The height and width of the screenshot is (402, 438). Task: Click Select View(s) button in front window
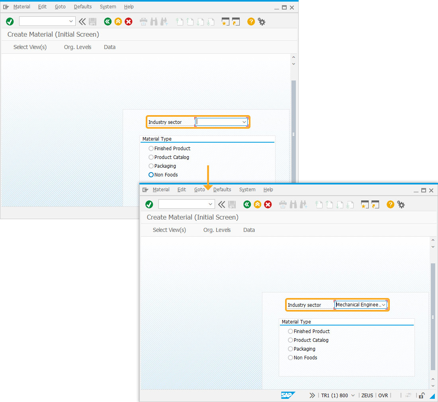(x=169, y=230)
